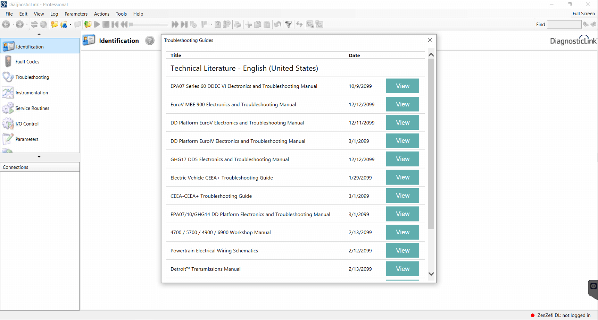598x320 pixels.
Task: View GHG17 DD5 Electronics Troubleshooting Manual
Action: [x=402, y=159]
